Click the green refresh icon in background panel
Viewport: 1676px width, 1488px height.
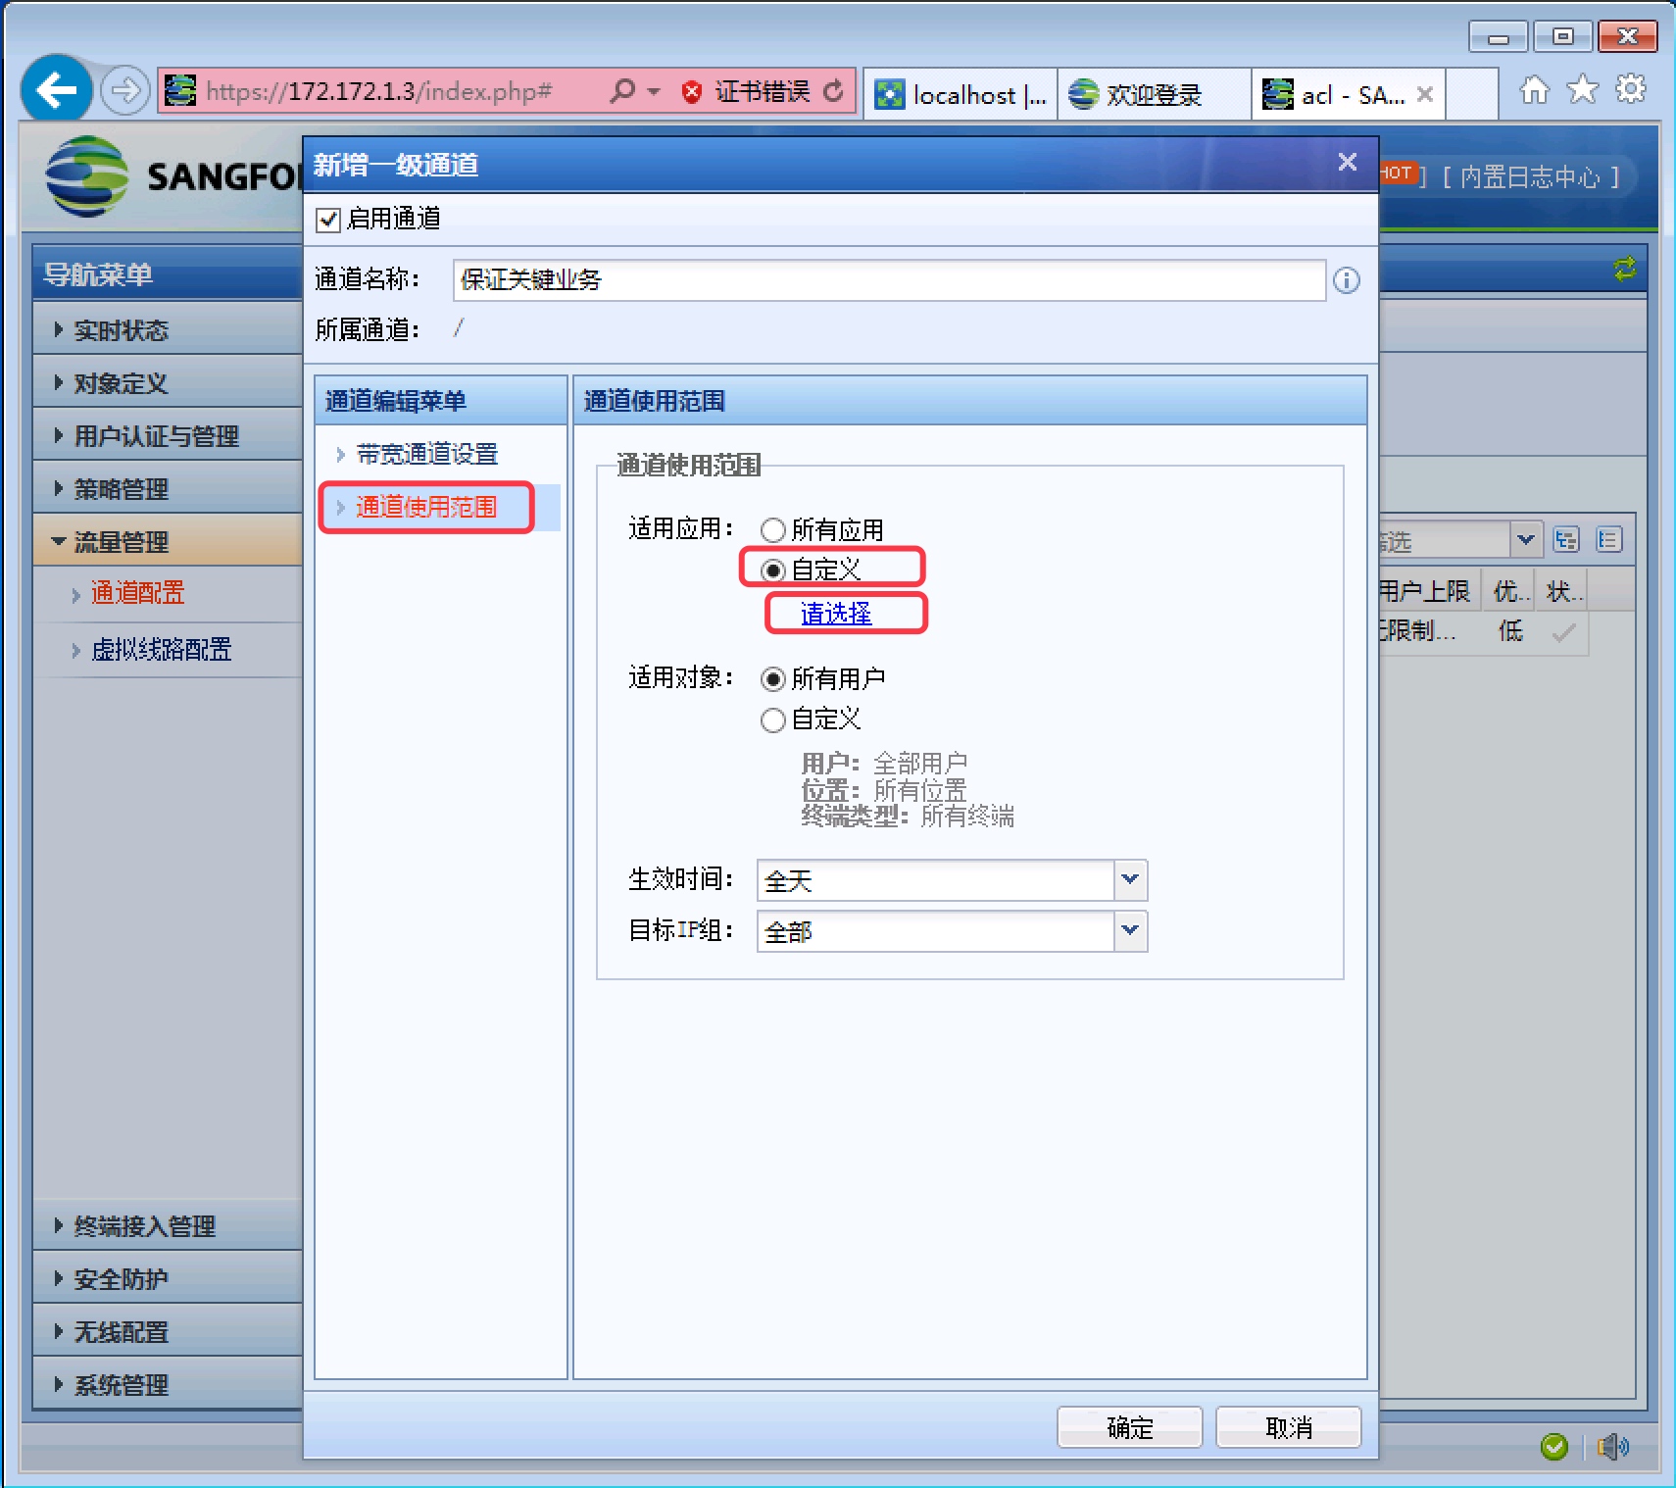pos(1624,269)
